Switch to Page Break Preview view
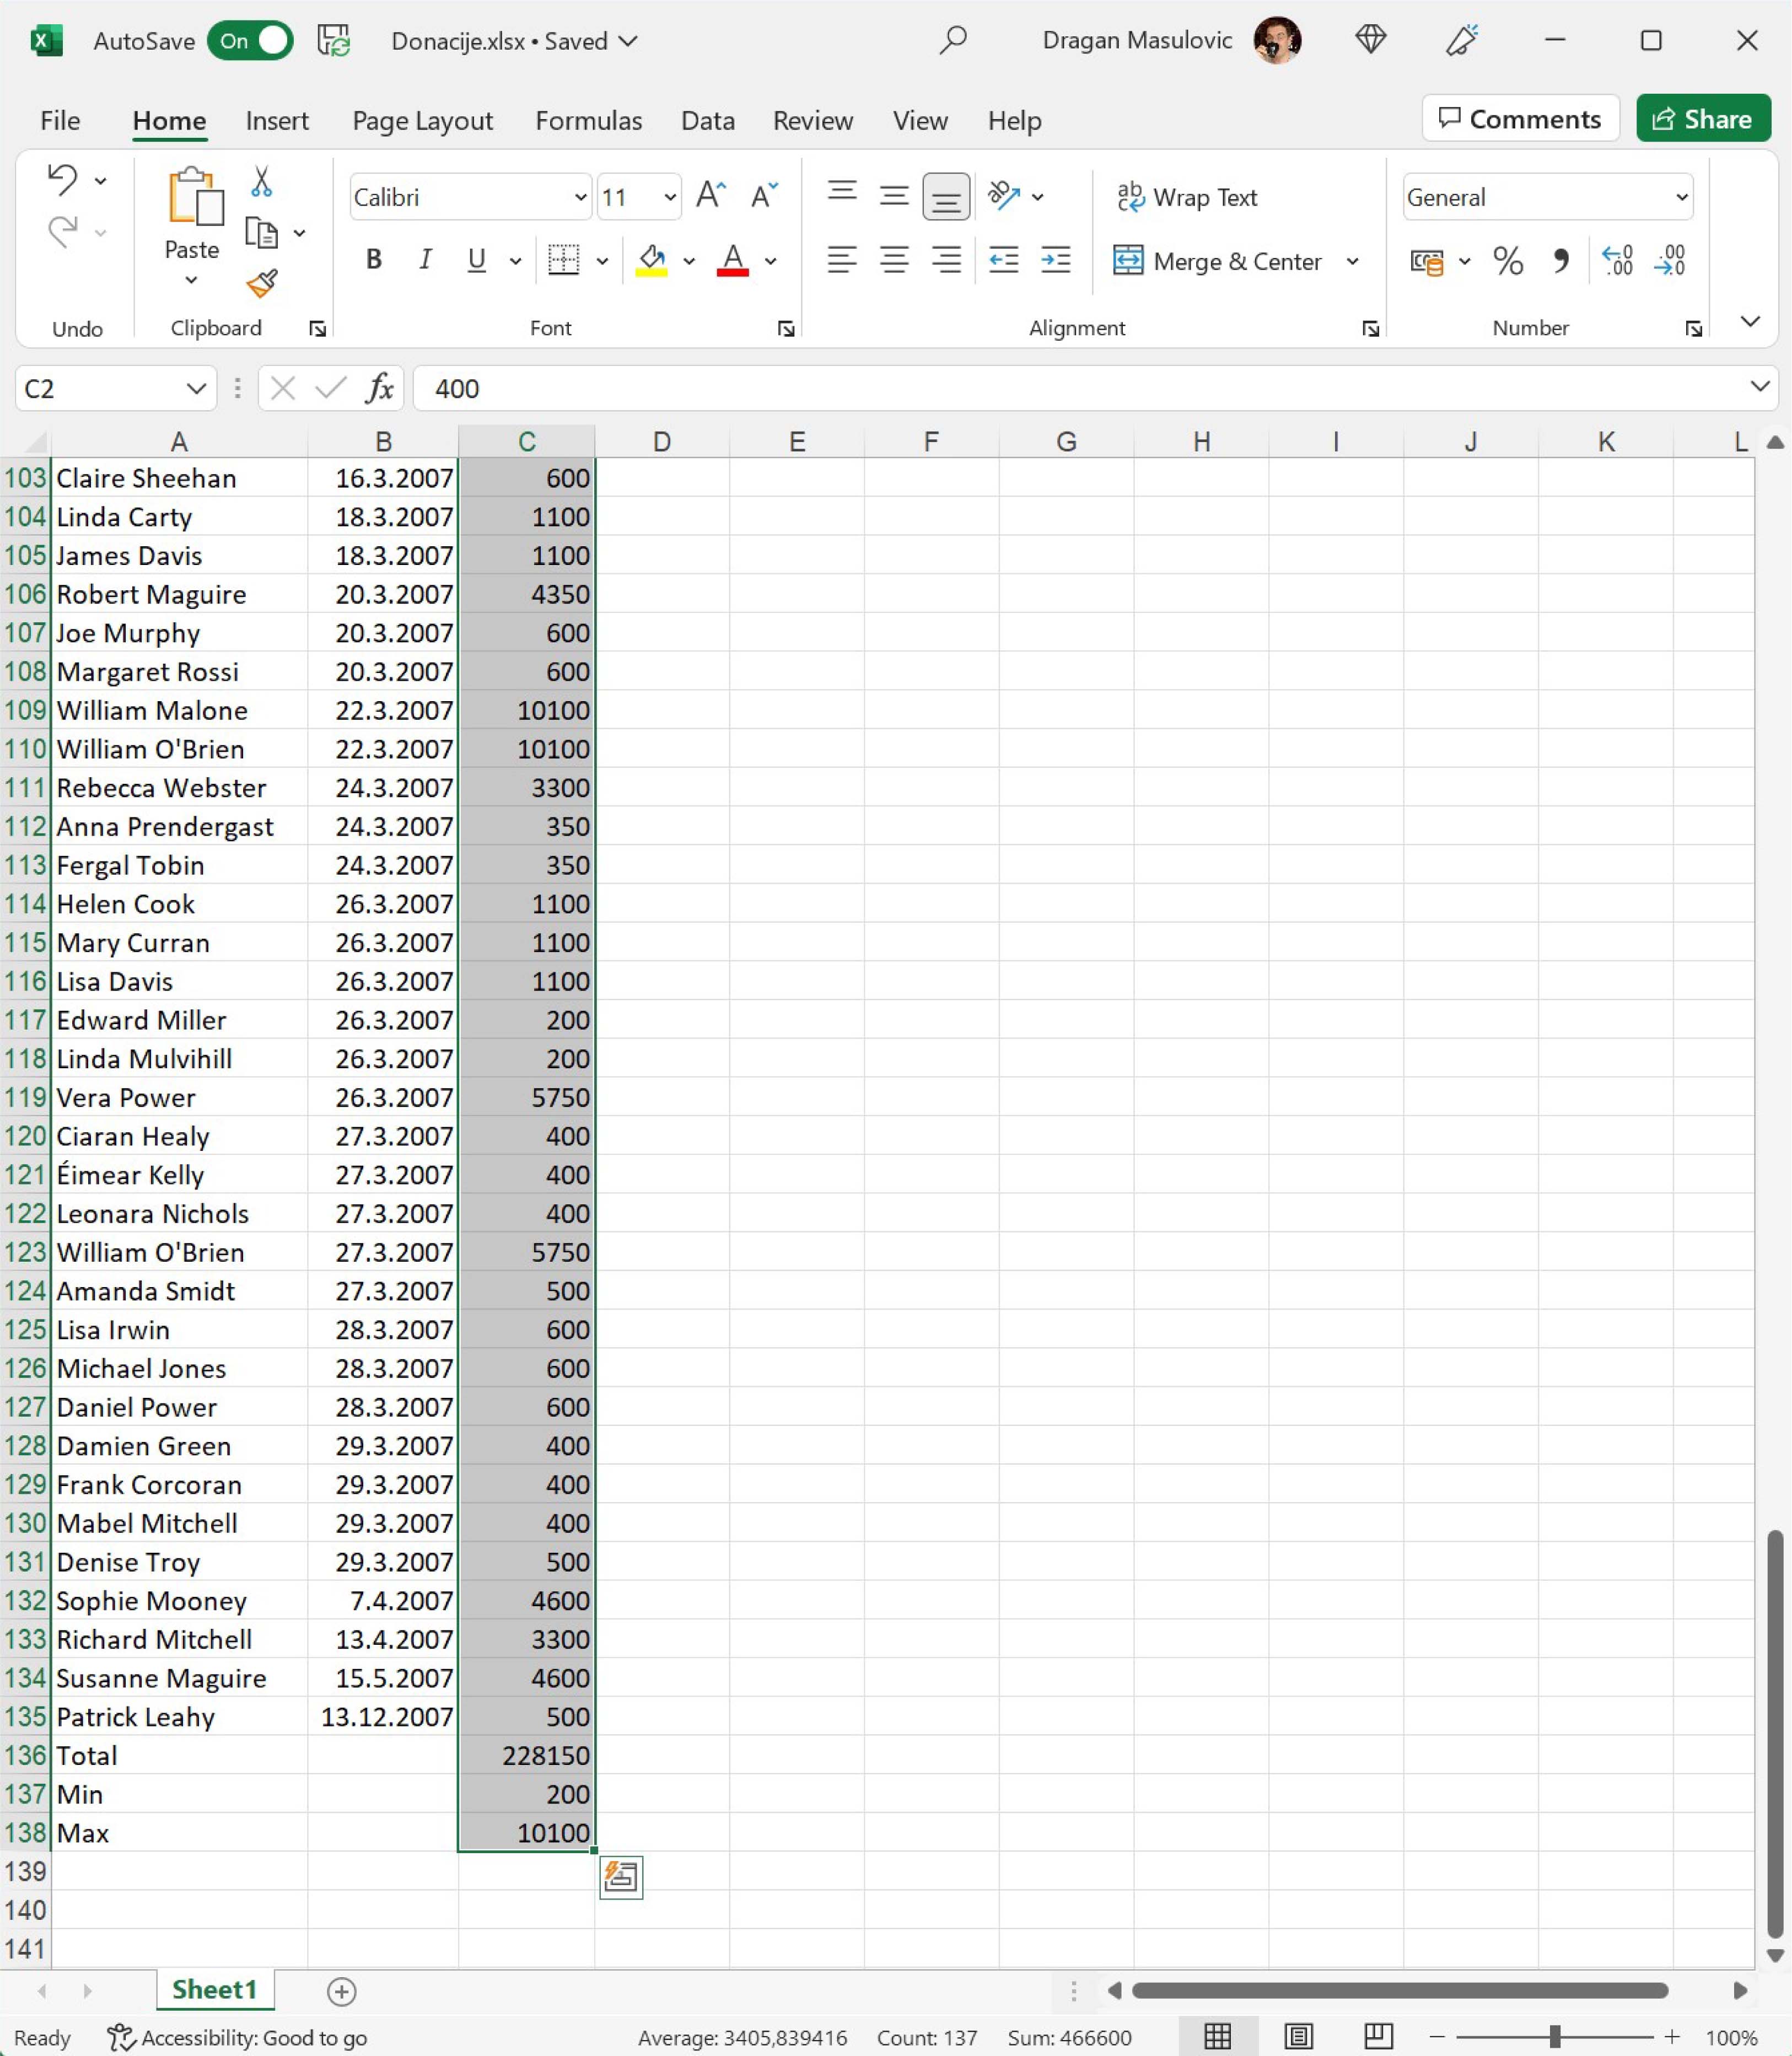Viewport: 1792px width, 2056px height. 1378,2037
